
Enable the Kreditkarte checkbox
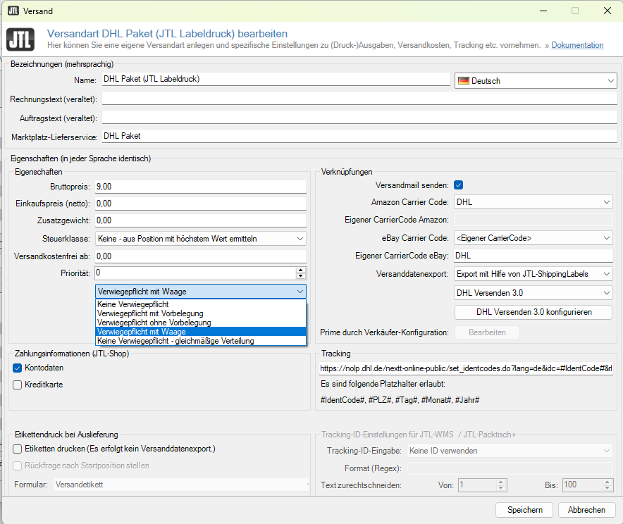pos(17,385)
